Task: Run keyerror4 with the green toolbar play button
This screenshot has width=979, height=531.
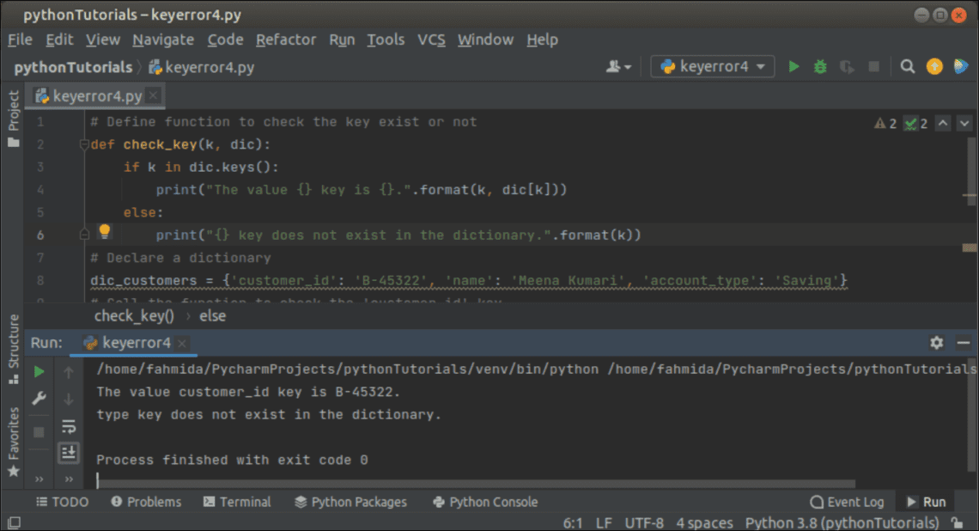Action: pyautogui.click(x=794, y=66)
